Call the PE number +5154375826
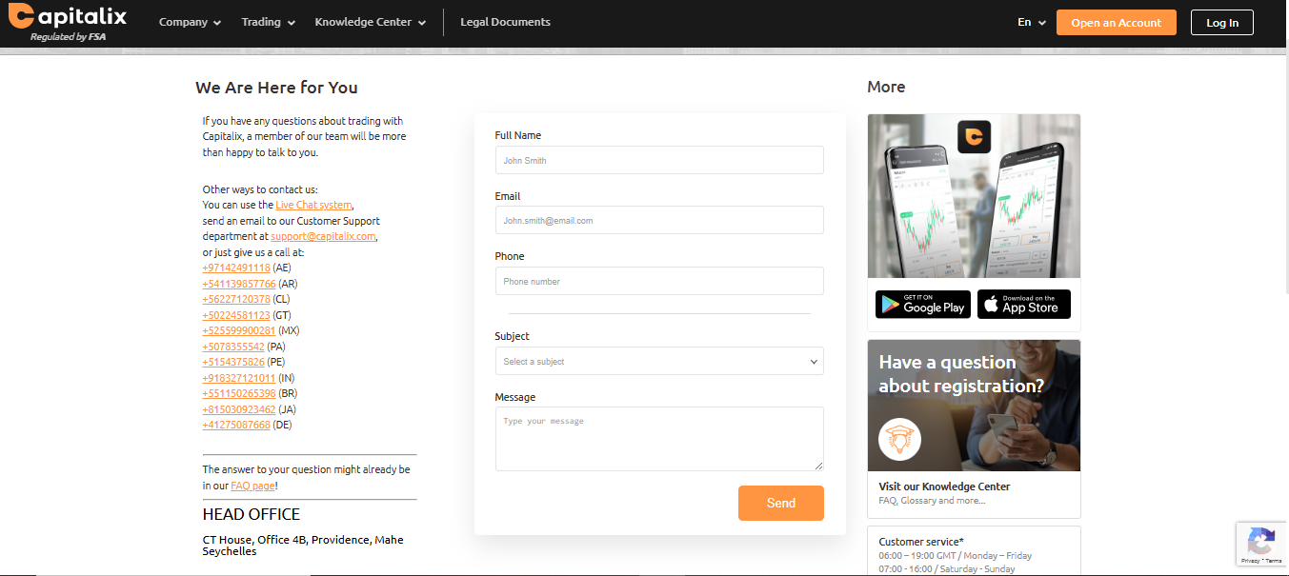This screenshot has height=576, width=1289. [x=233, y=362]
